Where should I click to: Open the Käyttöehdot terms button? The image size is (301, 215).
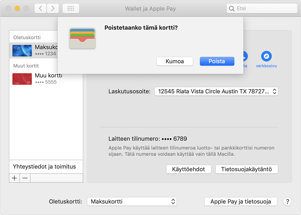(x=189, y=169)
